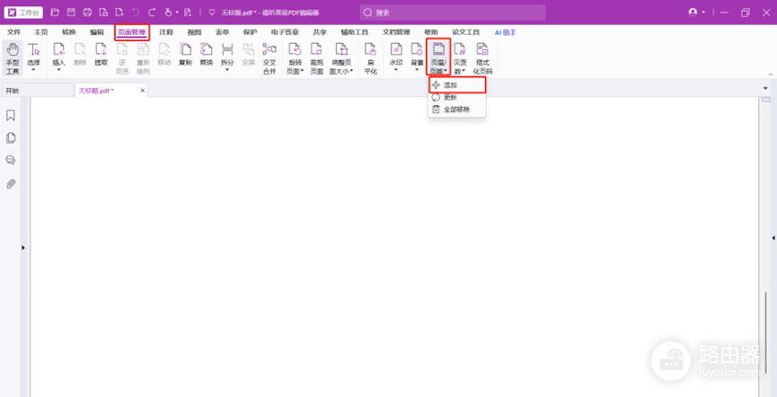Click the 工作台 workbench button
The image size is (777, 397).
pos(23,13)
